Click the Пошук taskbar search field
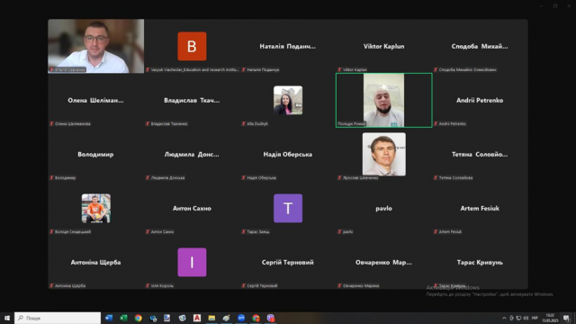 58,318
